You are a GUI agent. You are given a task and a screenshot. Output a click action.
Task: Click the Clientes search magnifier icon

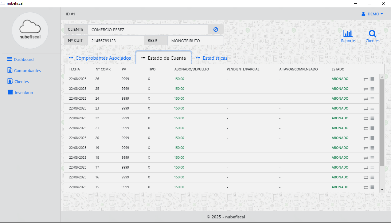pyautogui.click(x=372, y=34)
